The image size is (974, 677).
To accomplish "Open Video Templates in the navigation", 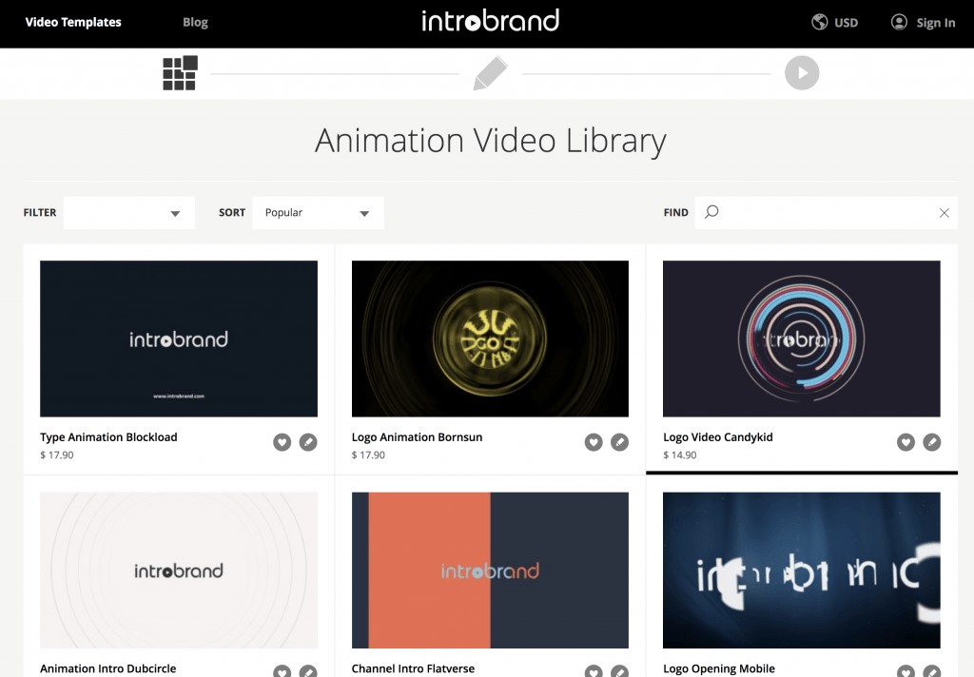I will (x=73, y=23).
